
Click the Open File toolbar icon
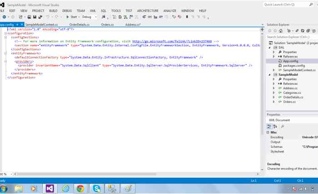coord(30,17)
